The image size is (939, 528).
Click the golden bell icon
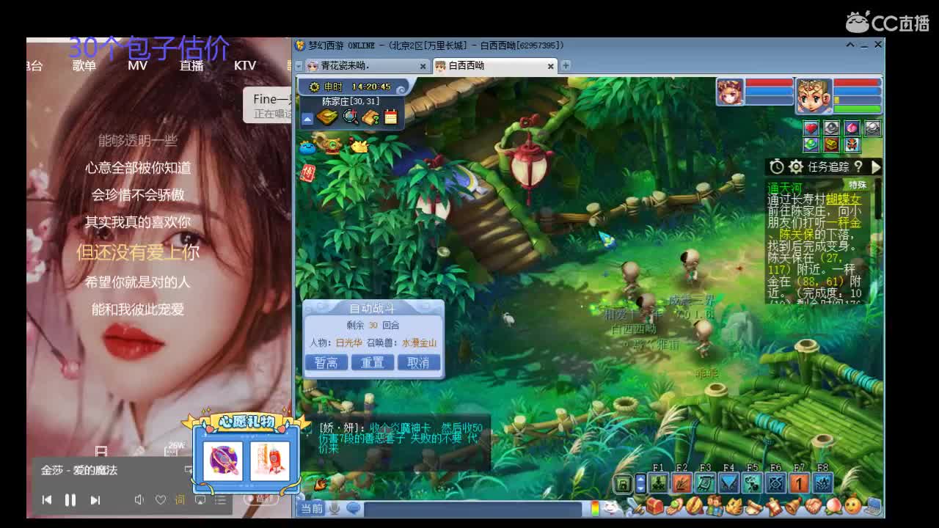(794, 506)
